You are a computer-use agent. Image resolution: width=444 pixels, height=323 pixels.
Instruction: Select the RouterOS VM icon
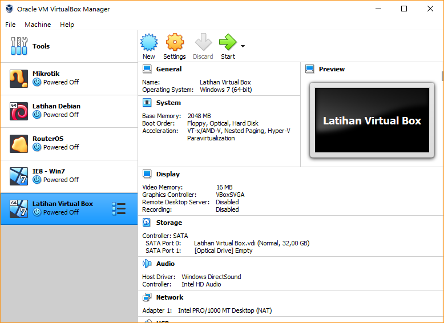pyautogui.click(x=19, y=143)
